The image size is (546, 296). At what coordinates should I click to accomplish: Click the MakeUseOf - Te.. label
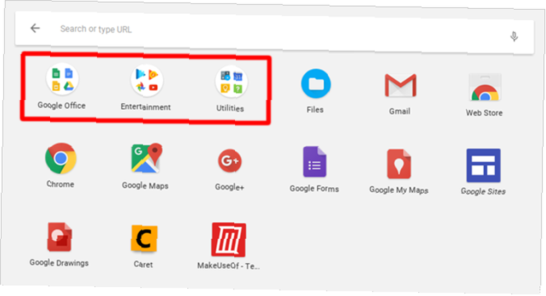pyautogui.click(x=228, y=266)
